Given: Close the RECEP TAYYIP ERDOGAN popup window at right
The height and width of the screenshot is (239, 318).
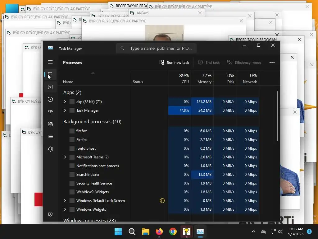Looking at the screenshot, I should pos(300,40).
